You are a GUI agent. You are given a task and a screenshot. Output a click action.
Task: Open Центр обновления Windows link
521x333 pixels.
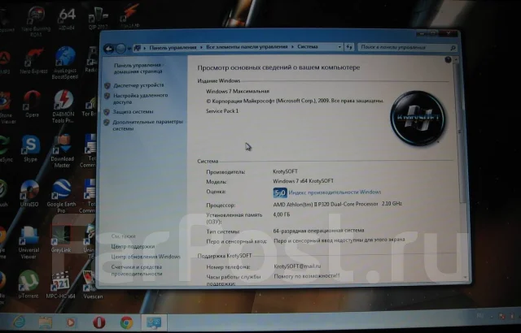(146, 257)
